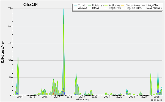Click the 2014 x-axis label
Viewport: 165px width, 102px height.
coord(20,96)
